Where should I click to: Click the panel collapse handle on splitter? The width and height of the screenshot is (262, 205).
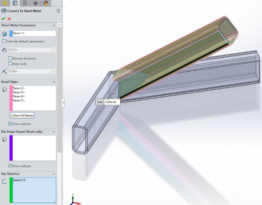[63, 102]
